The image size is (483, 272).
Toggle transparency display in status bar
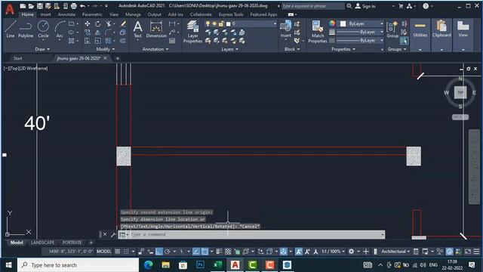click(x=228, y=252)
